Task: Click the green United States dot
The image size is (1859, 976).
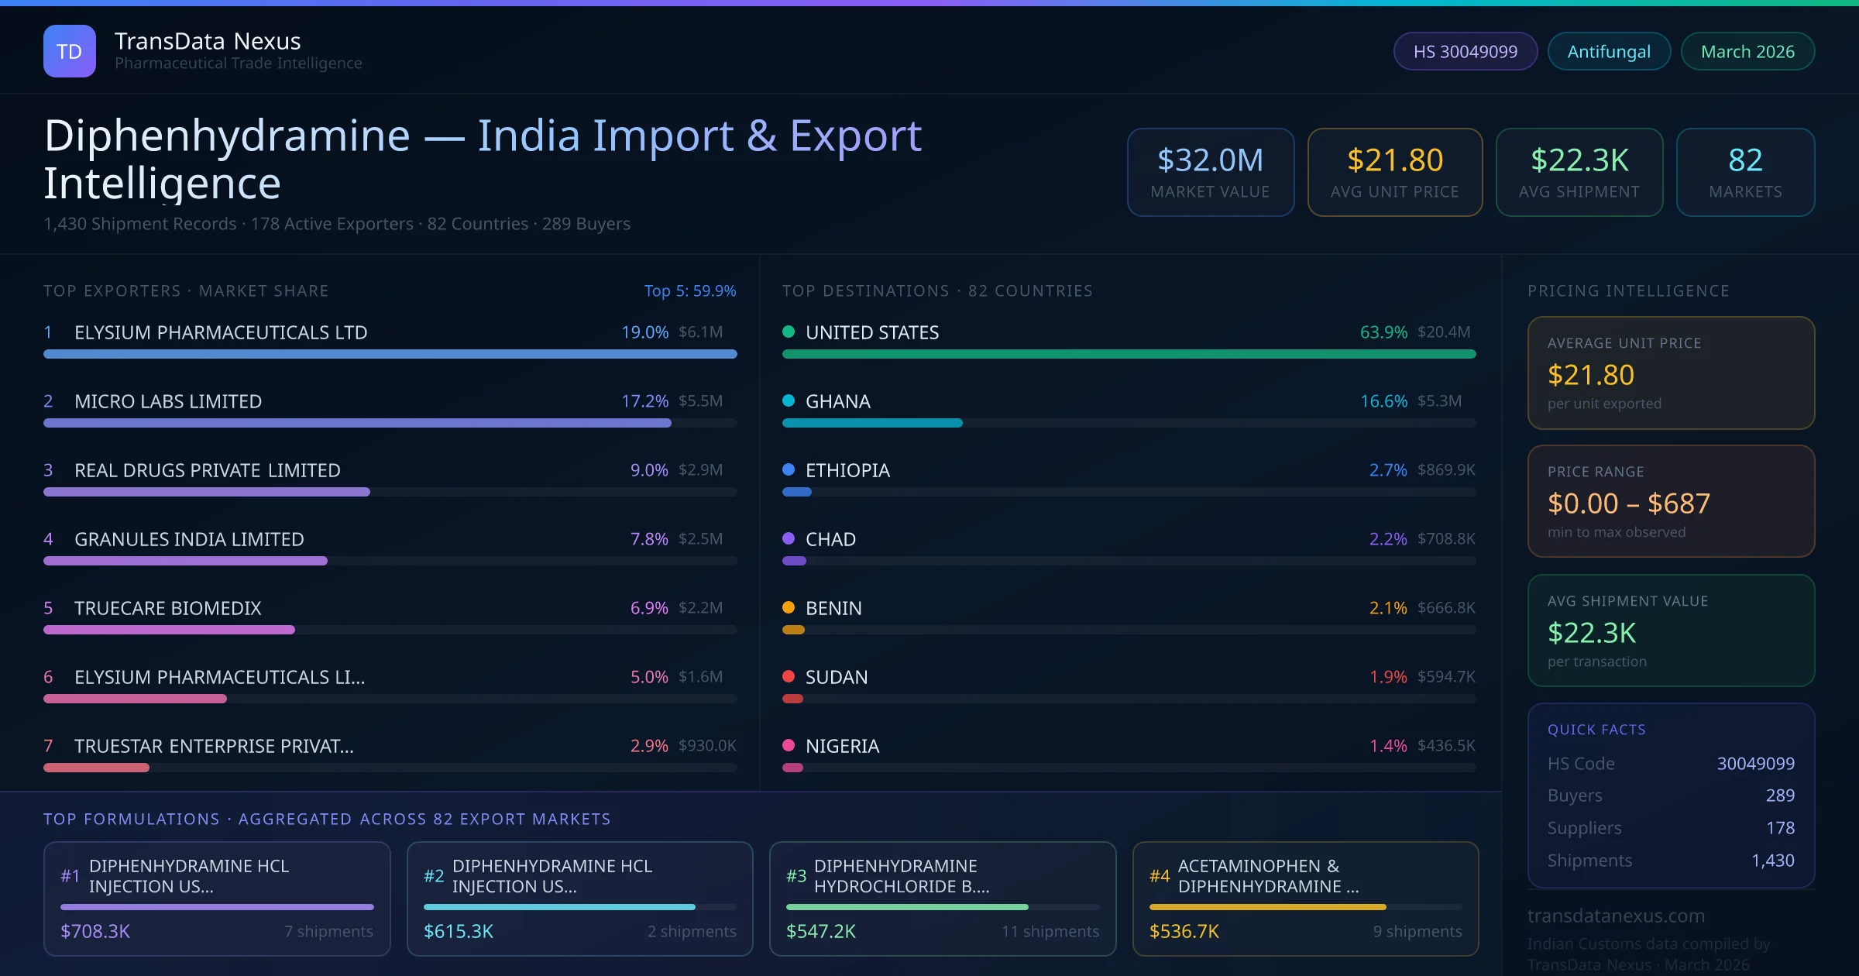Action: pos(789,332)
